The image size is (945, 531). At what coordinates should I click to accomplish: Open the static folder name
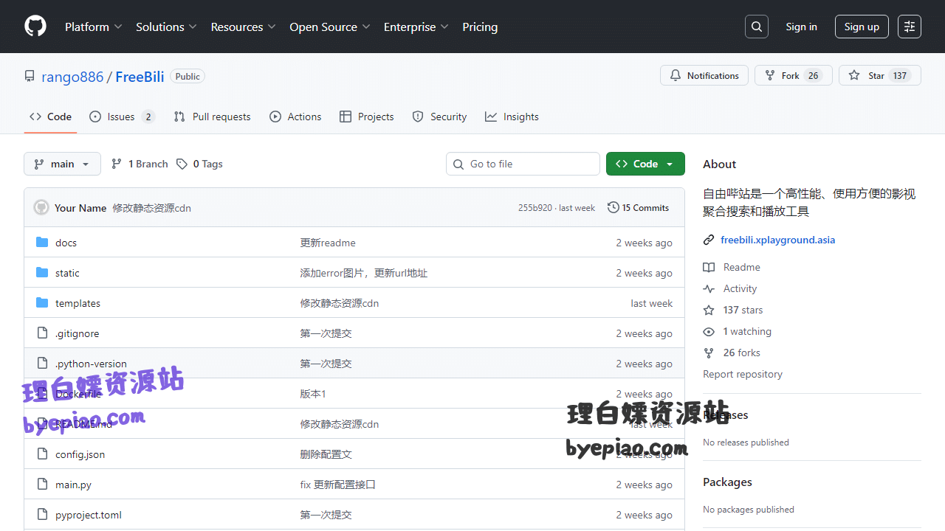point(67,273)
